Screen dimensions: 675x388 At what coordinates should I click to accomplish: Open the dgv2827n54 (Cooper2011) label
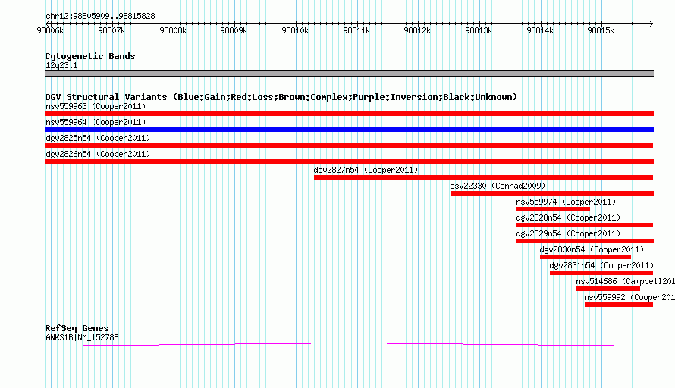coord(366,170)
